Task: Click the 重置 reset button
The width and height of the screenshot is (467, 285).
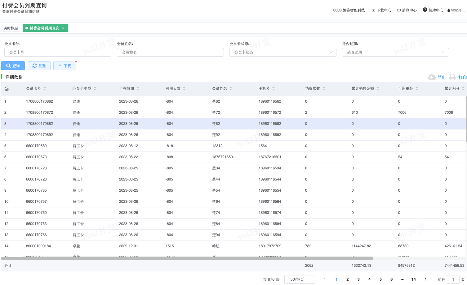Action: (39, 66)
